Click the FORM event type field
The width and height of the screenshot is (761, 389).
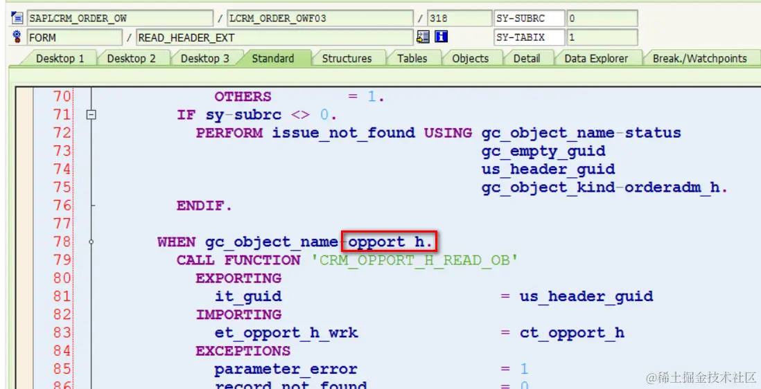pos(75,37)
